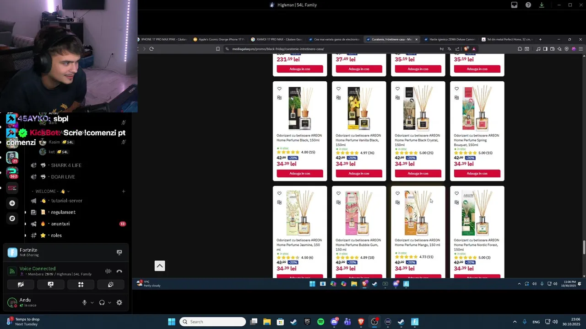
Task: Toggle Discord screen share in voice panel
Action: coord(51,284)
